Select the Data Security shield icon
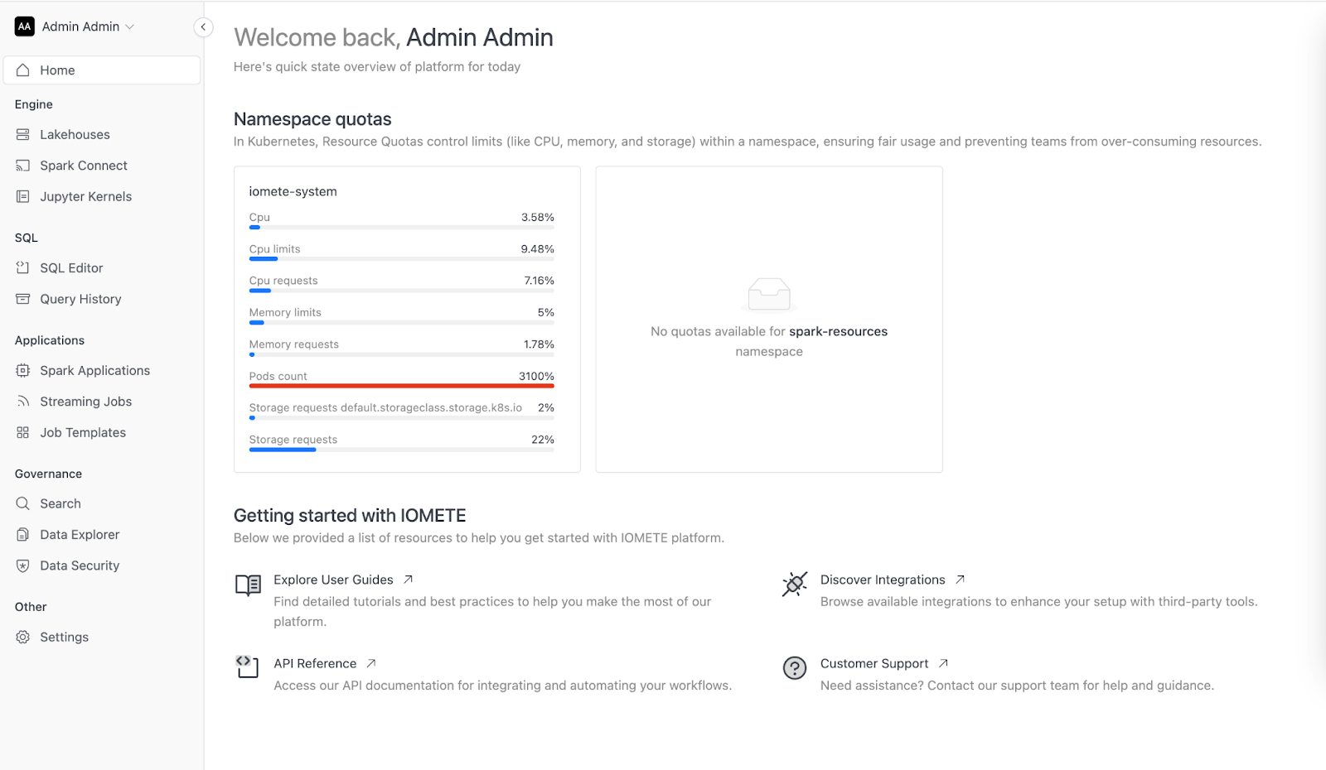 click(x=23, y=565)
